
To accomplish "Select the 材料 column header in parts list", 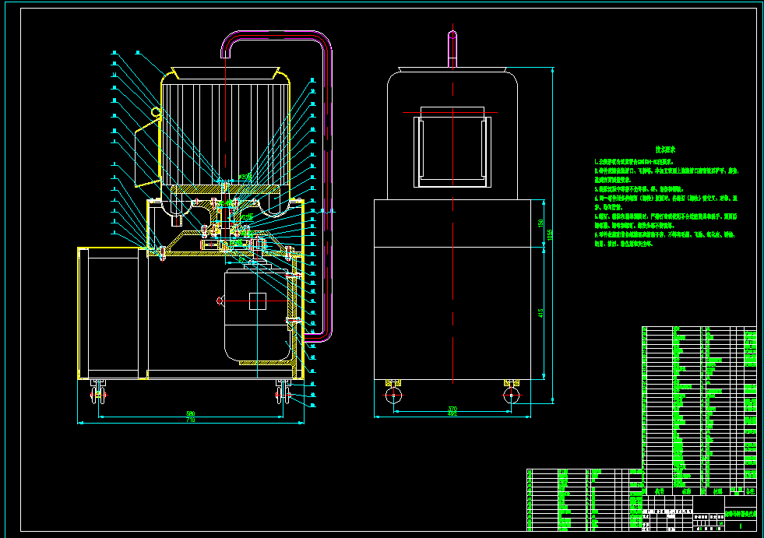I will (x=718, y=491).
